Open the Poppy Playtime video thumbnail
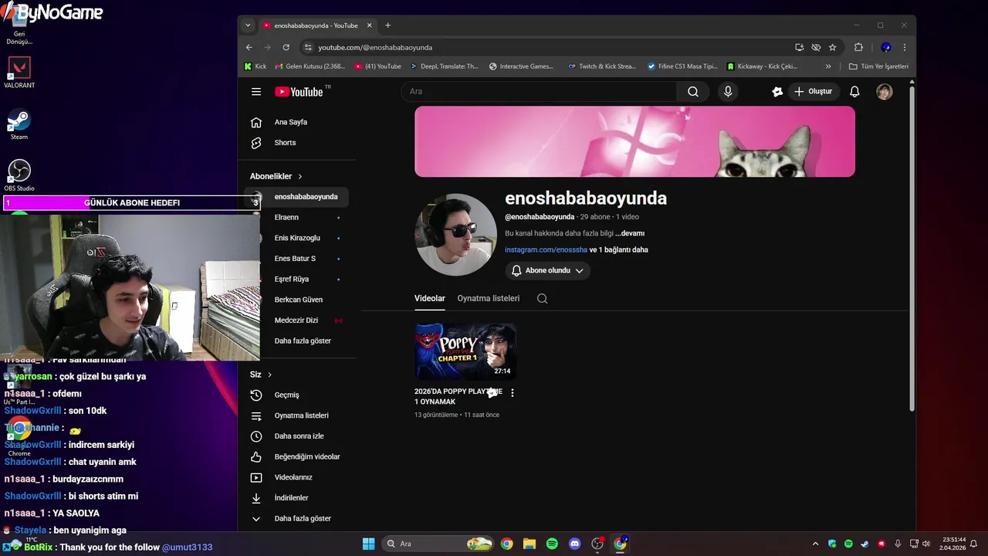 click(465, 351)
